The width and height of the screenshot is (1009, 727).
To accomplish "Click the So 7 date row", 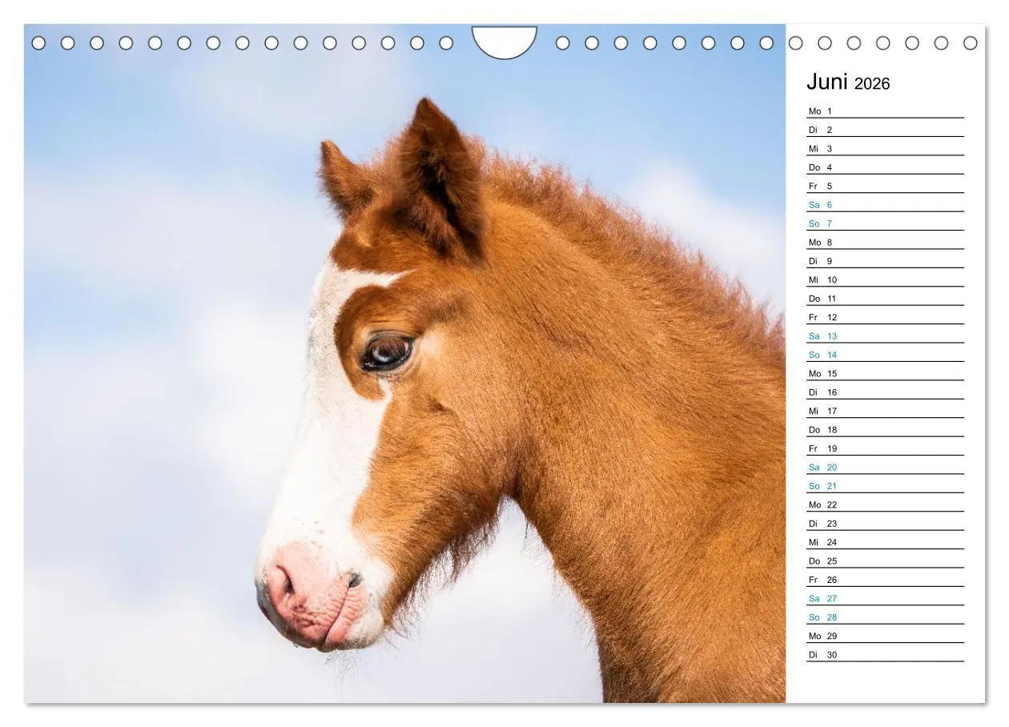I will click(885, 223).
